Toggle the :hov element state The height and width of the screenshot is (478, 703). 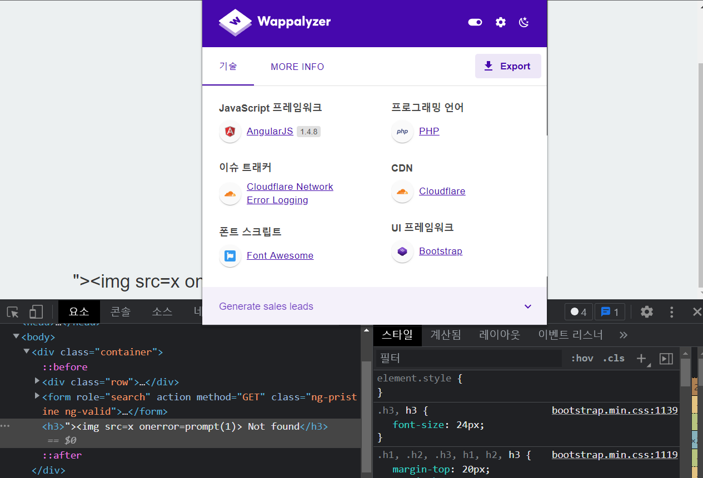point(582,359)
